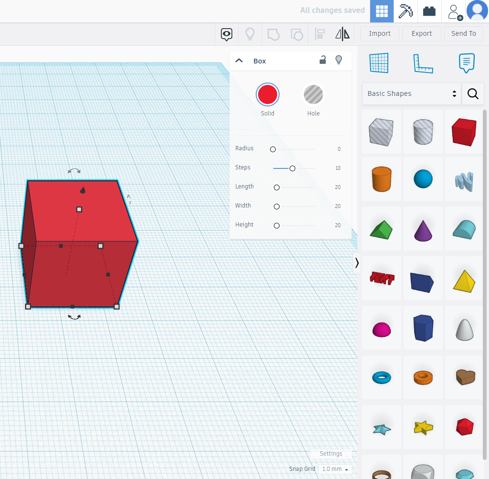Click the Ungroup icon
This screenshot has height=479, width=489.
tap(297, 34)
